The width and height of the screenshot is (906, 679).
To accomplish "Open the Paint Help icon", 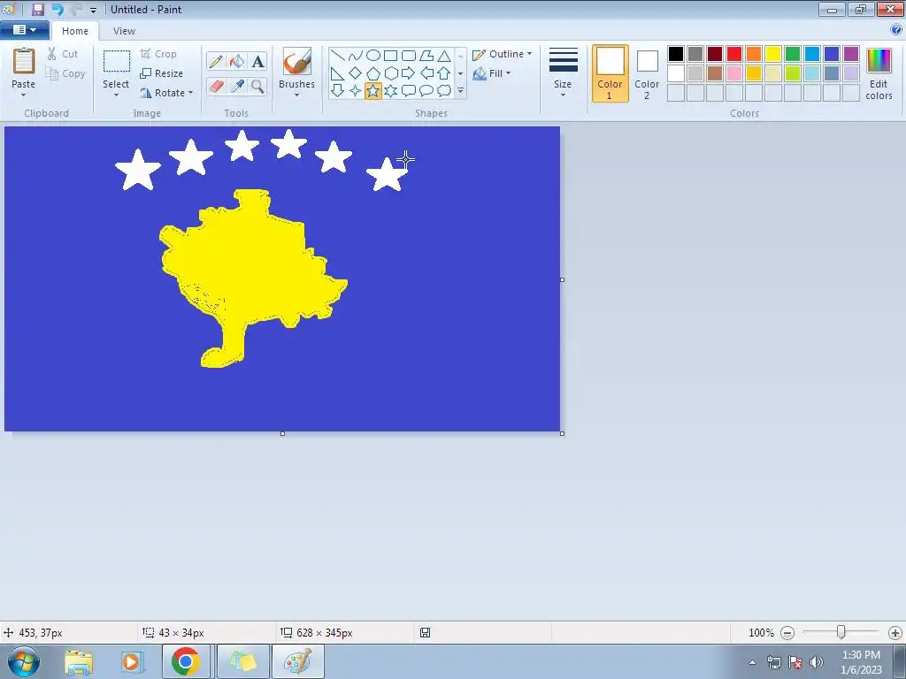I will [896, 30].
